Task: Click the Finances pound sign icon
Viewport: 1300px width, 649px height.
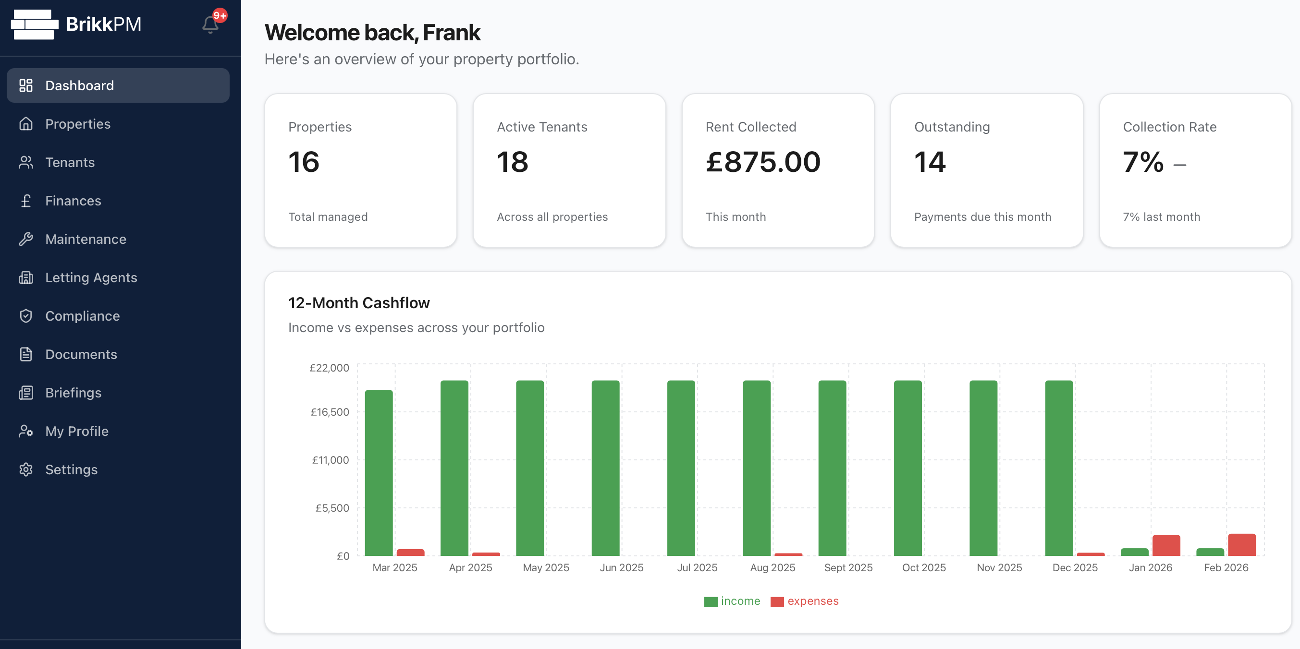Action: pos(26,201)
